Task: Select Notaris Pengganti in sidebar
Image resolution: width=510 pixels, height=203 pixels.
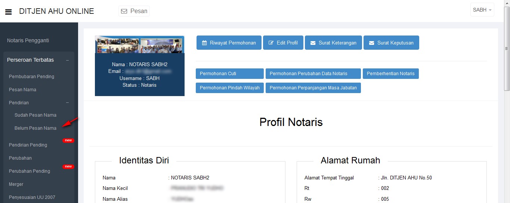Action: pos(28,40)
